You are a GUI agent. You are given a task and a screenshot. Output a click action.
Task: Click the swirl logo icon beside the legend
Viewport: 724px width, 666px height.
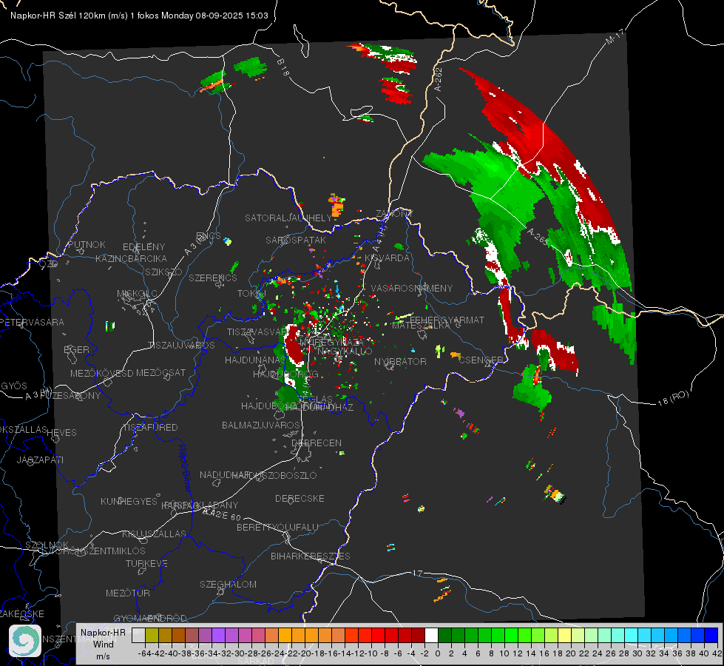pos(25,641)
